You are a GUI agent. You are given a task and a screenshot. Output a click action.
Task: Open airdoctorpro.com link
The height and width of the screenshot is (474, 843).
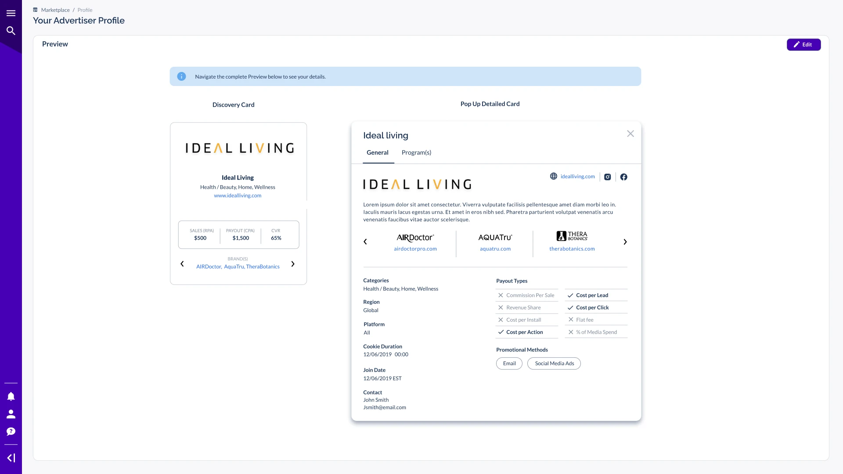(x=415, y=249)
